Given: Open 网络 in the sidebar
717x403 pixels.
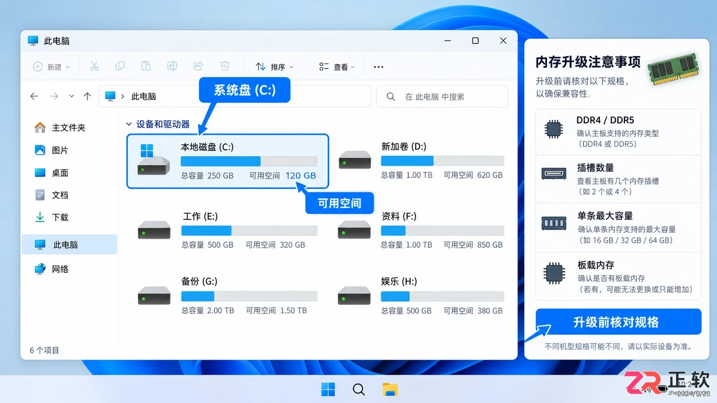Looking at the screenshot, I should 51,269.
